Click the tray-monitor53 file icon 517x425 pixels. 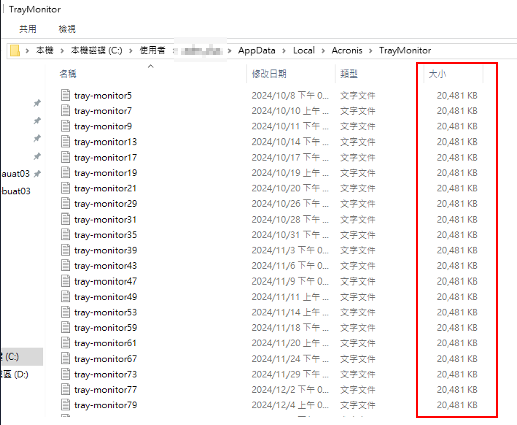65,312
